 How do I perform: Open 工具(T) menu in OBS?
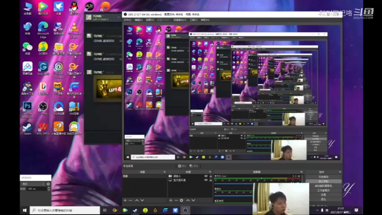[193, 20]
